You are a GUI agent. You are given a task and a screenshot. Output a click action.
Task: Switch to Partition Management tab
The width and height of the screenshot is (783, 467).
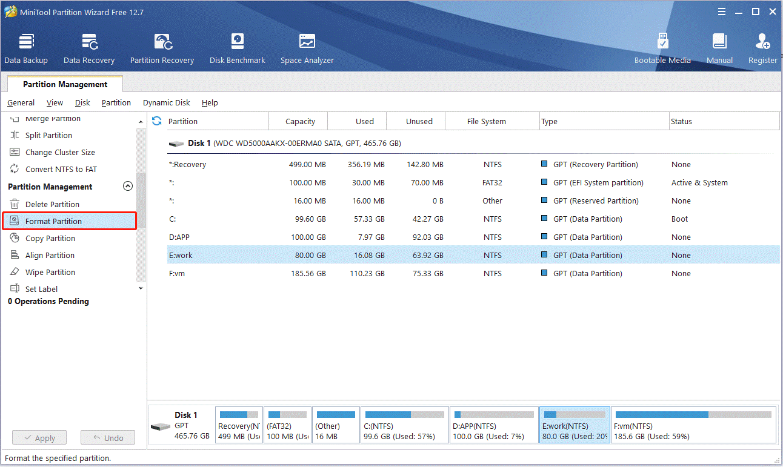click(x=65, y=84)
